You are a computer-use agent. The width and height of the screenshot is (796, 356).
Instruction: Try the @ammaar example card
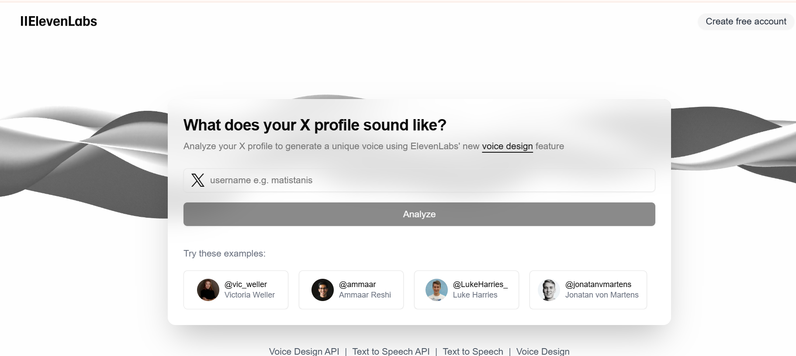351,290
